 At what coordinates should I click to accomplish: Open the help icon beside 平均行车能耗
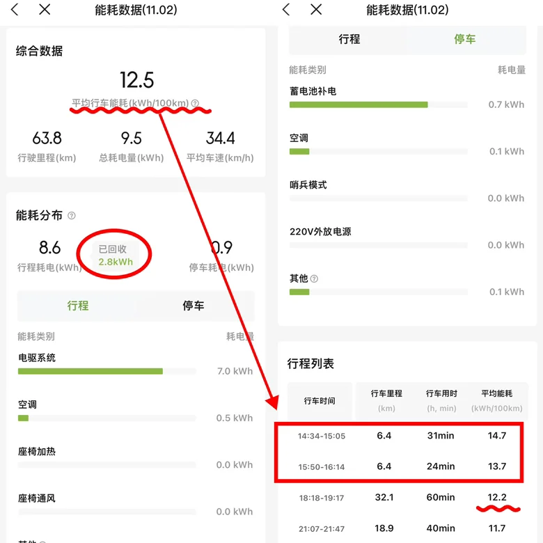tap(195, 103)
